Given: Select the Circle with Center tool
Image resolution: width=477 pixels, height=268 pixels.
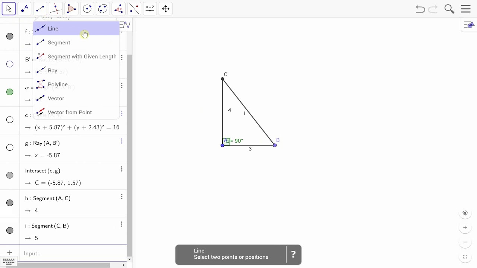Looking at the screenshot, I should click(x=87, y=9).
